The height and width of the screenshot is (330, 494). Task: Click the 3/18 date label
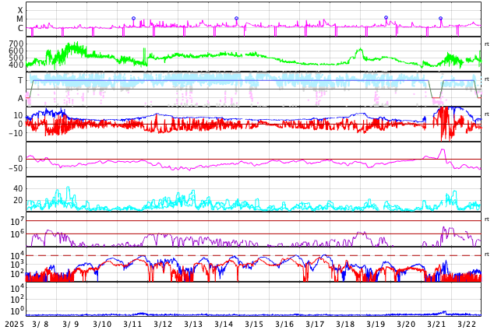345,325
